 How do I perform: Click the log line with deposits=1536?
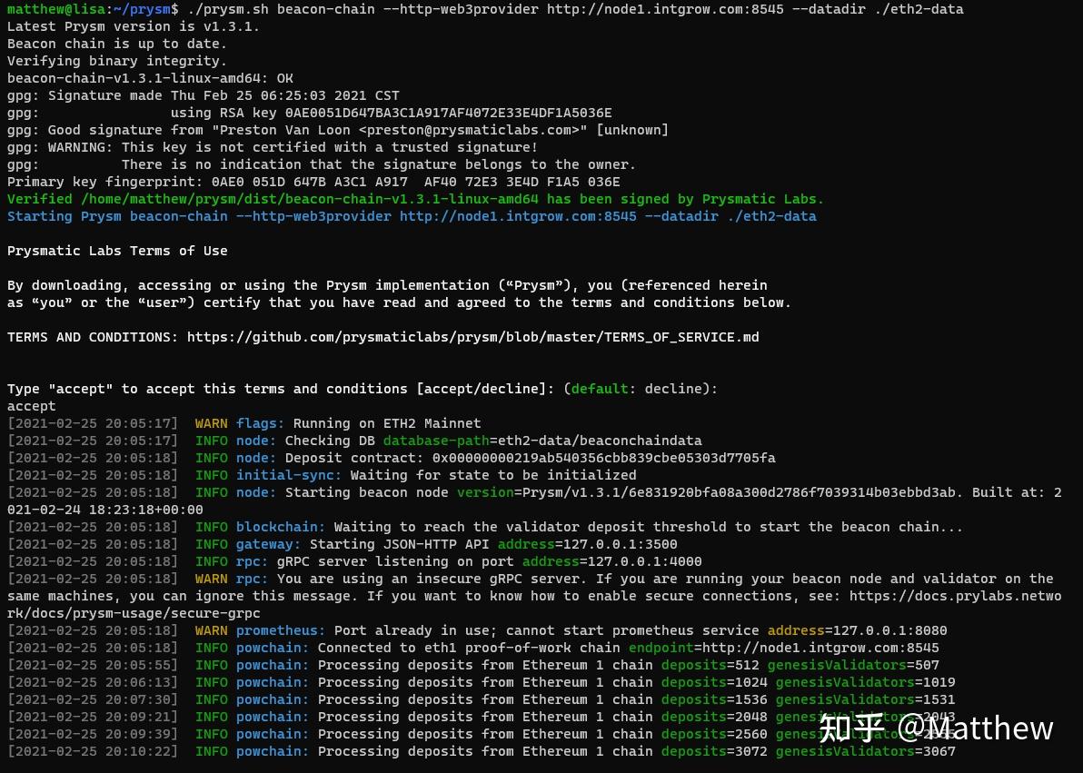tap(482, 699)
